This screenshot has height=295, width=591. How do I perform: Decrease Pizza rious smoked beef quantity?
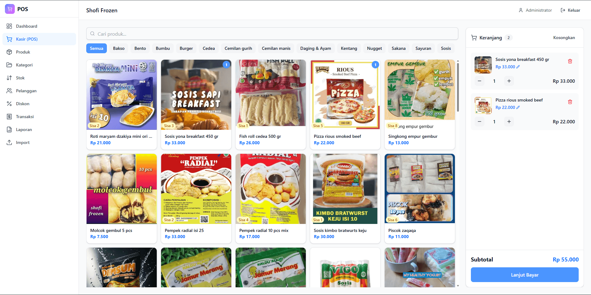[480, 122]
